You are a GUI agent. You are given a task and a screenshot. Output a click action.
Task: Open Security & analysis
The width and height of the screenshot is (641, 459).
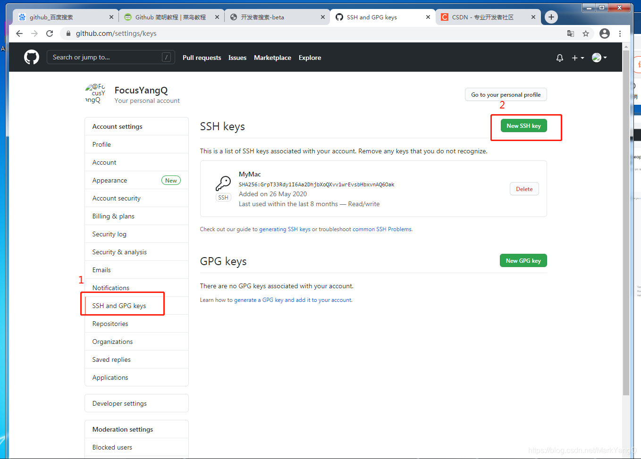pyautogui.click(x=136, y=252)
